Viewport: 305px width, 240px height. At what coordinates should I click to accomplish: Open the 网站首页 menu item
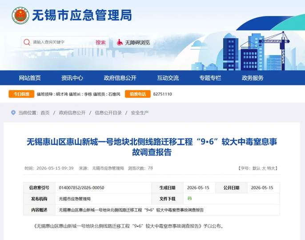point(30,78)
